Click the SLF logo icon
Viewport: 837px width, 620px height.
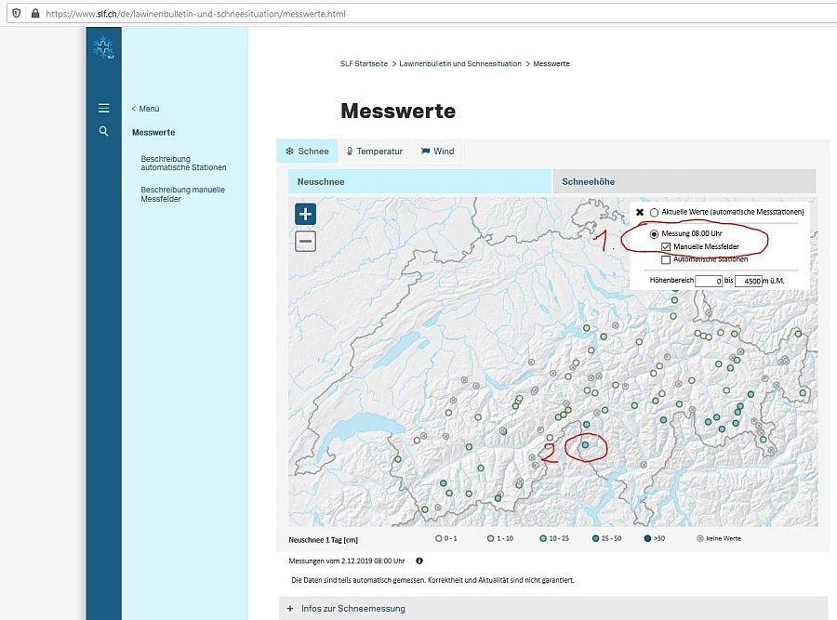[x=103, y=48]
